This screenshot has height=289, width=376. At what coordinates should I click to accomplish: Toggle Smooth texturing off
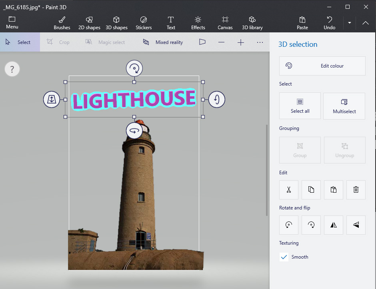[x=284, y=257]
